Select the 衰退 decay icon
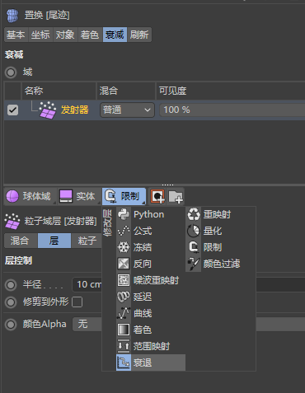305x393 pixels. (124, 363)
